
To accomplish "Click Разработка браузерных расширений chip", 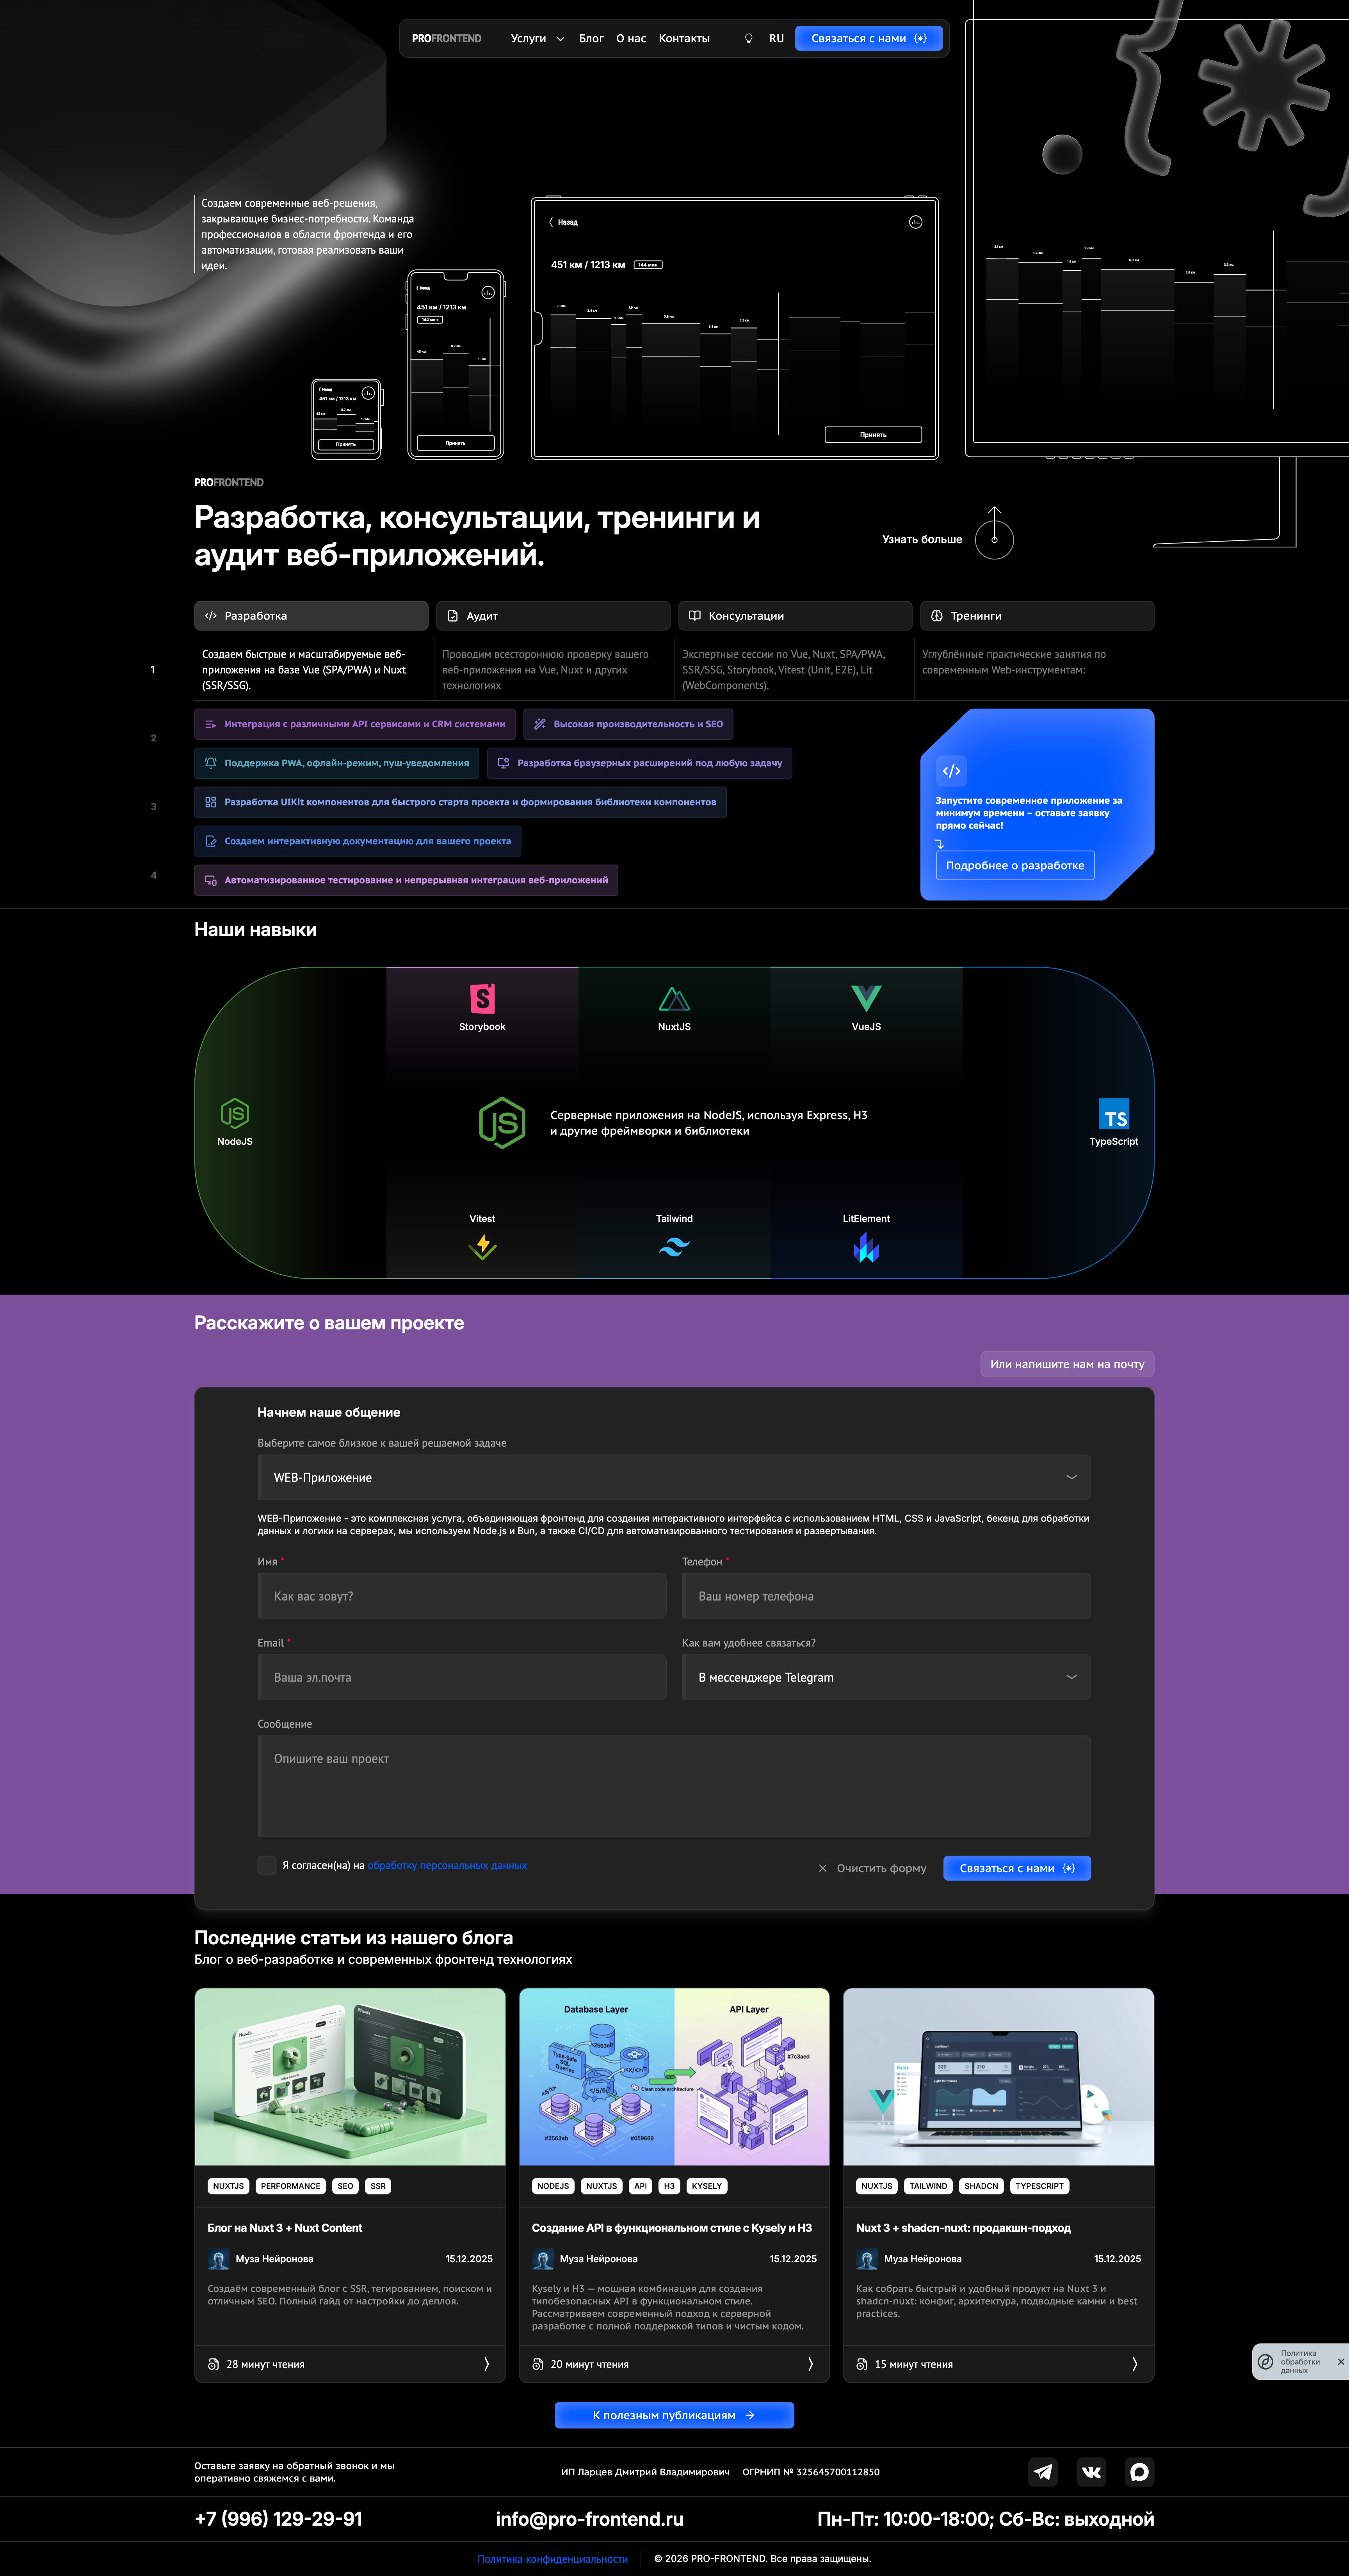I will 639,763.
